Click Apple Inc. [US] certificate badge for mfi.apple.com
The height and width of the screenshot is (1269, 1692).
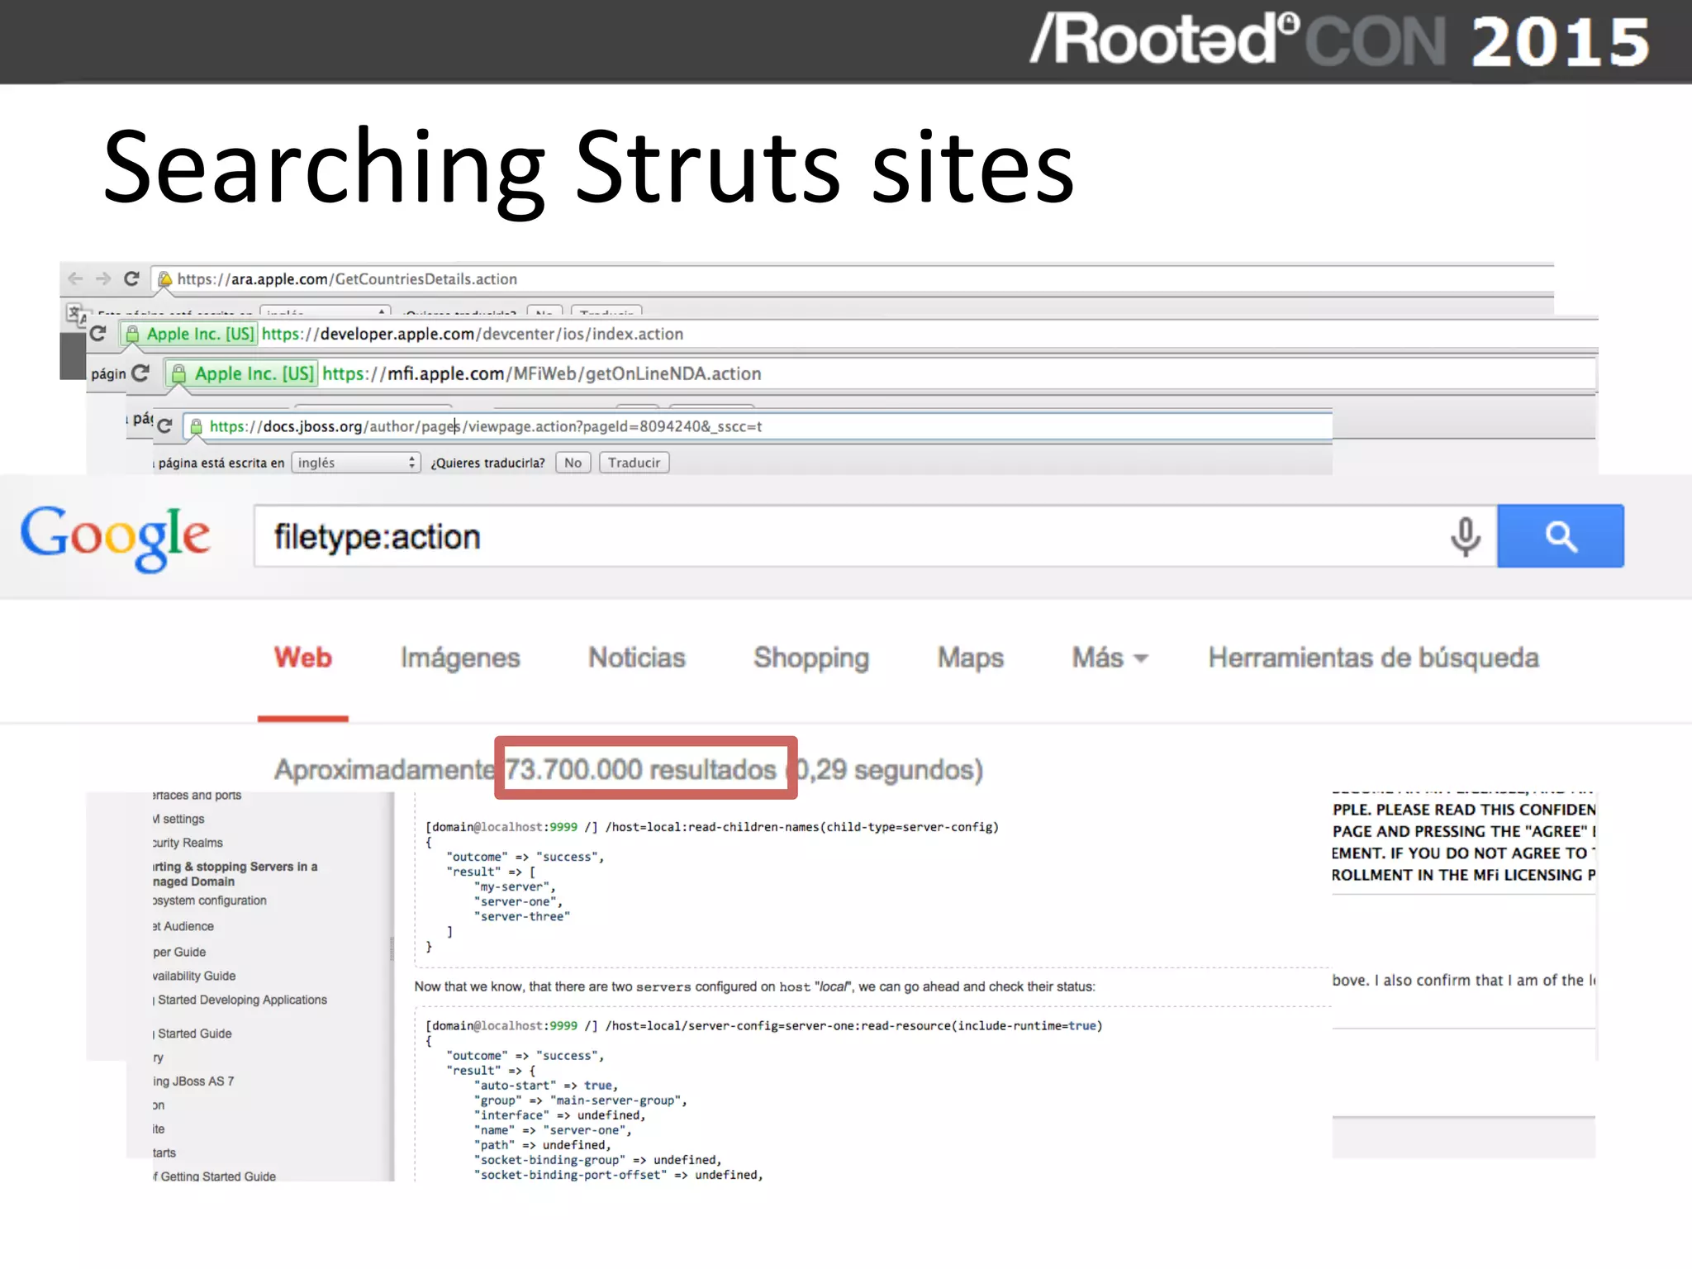[x=242, y=373]
